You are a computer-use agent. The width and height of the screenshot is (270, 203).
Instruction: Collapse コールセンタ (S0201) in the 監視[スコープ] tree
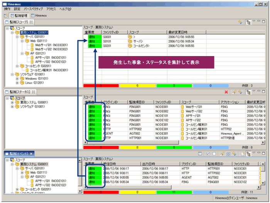click(17, 66)
